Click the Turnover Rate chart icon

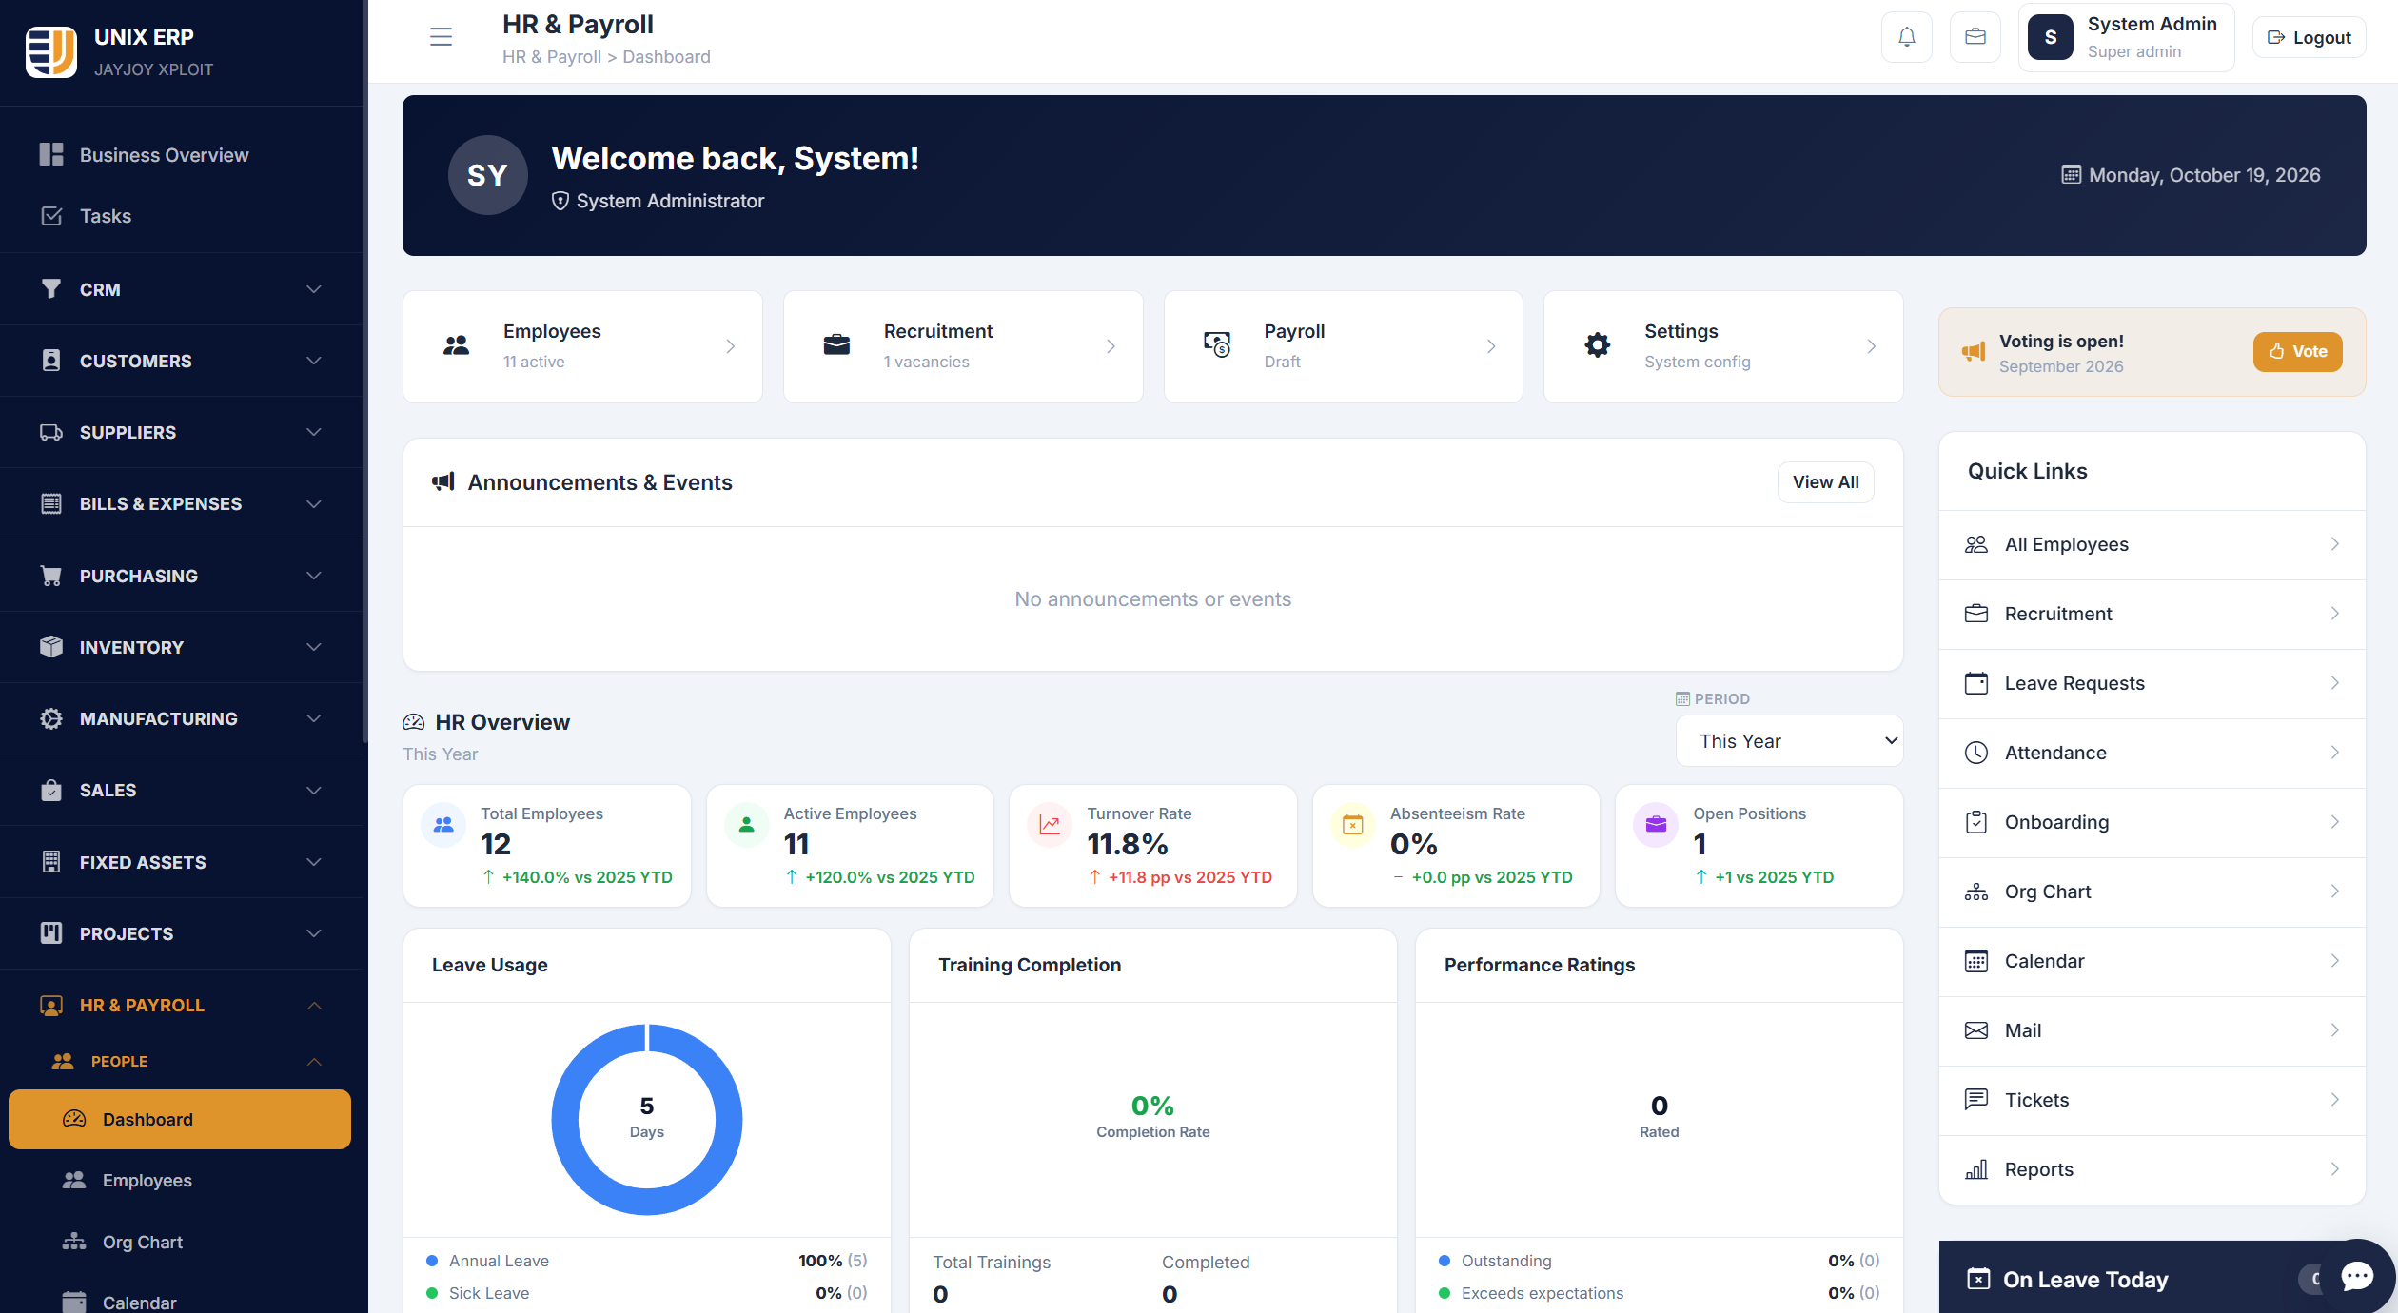click(x=1050, y=825)
